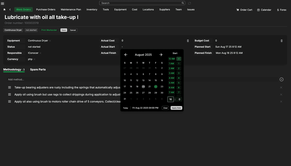Adjust the Budget Cost stepper

coord(282,41)
